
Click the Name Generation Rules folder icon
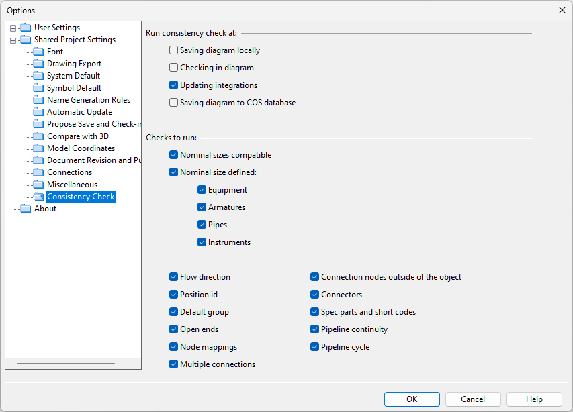(38, 100)
